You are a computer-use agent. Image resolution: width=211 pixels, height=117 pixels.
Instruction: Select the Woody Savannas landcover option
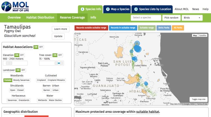pyautogui.click(x=21, y=80)
